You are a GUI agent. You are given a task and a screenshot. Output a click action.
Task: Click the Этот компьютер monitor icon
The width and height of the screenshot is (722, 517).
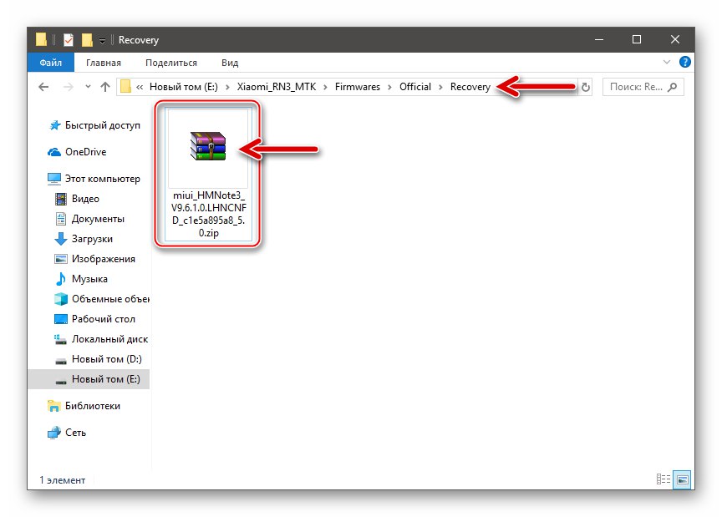(53, 179)
